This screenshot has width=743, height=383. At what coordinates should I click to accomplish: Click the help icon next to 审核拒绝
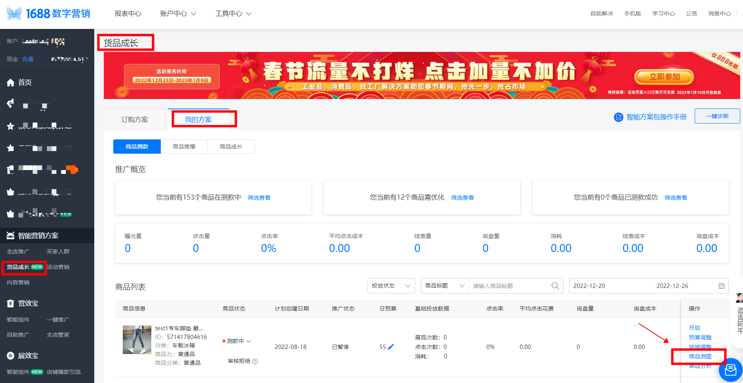(x=255, y=361)
